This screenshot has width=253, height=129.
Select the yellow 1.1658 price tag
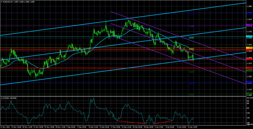pyautogui.click(x=249, y=49)
